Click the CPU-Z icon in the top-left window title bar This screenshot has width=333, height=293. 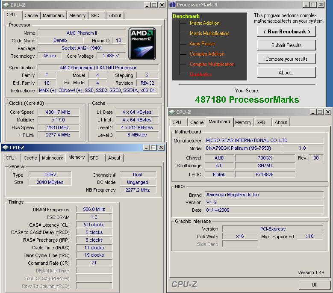[x=6, y=5]
